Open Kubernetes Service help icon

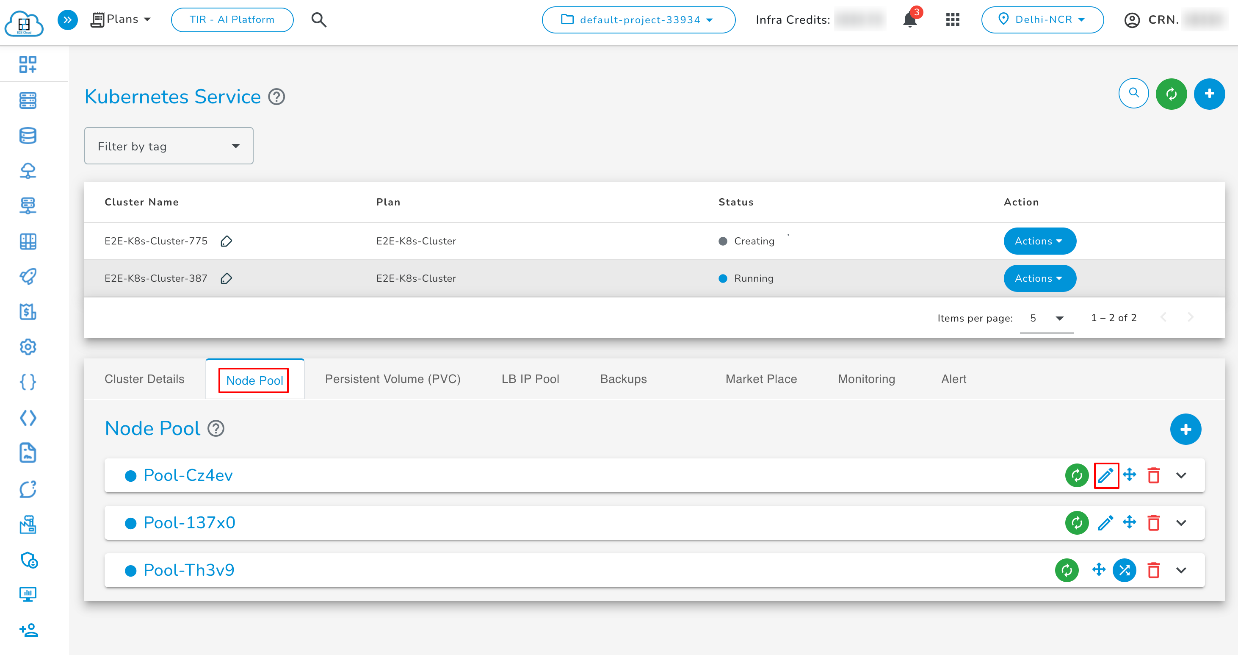pos(276,97)
